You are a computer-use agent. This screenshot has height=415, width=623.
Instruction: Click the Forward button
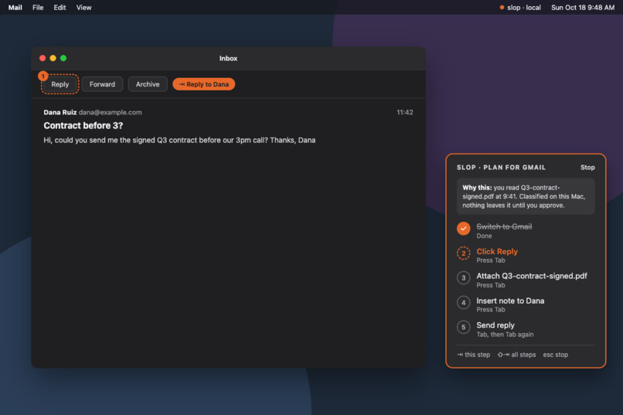click(102, 84)
